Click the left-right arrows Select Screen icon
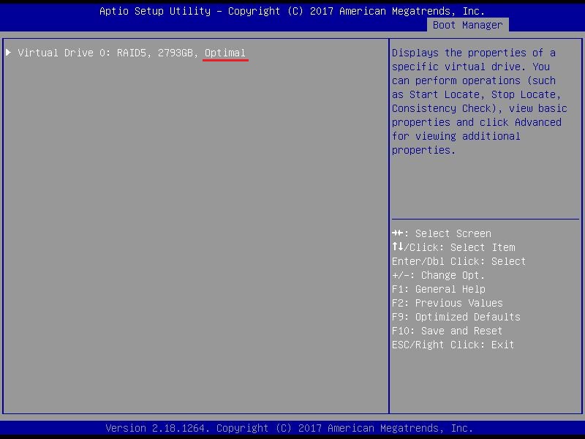585x439 pixels. (x=397, y=233)
